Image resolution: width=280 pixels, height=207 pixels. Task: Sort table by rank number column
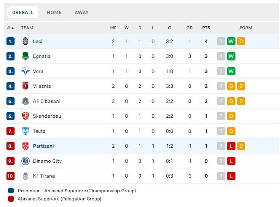click(10, 28)
